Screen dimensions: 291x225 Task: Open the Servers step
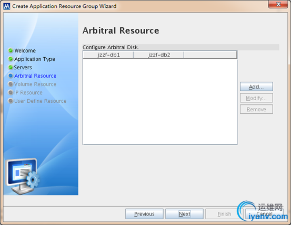[x=23, y=67]
